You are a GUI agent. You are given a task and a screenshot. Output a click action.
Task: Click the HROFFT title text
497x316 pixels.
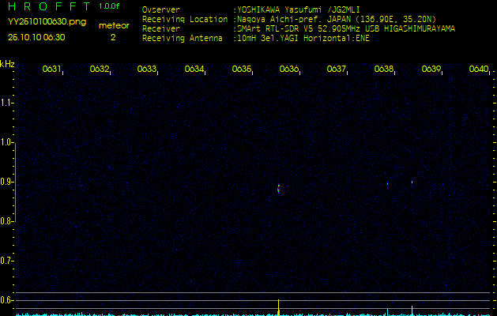(49, 6)
